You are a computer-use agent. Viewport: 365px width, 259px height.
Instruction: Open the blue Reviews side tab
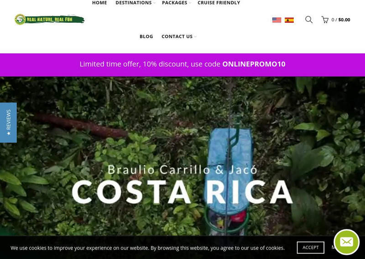coord(8,122)
